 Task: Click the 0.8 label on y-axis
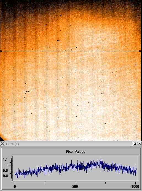tap(5, 176)
